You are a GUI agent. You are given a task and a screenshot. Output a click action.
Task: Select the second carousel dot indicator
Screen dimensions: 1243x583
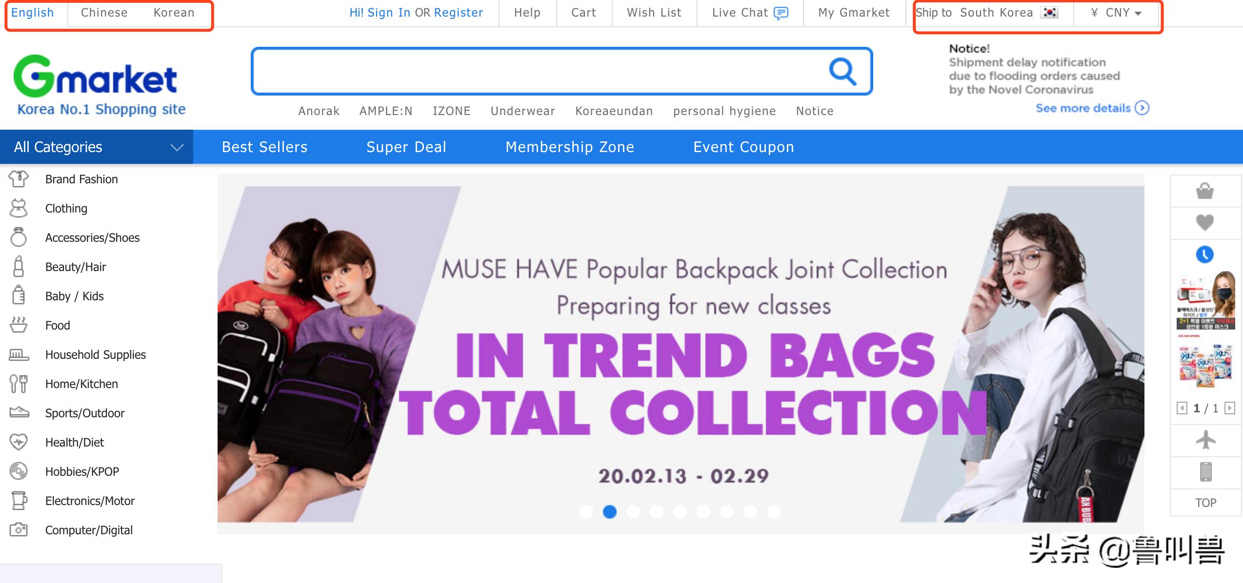point(609,512)
